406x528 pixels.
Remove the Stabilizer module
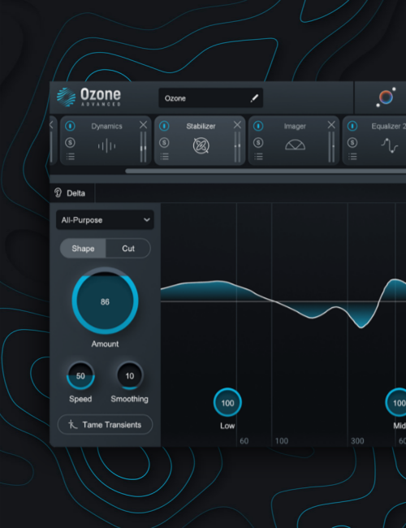237,125
